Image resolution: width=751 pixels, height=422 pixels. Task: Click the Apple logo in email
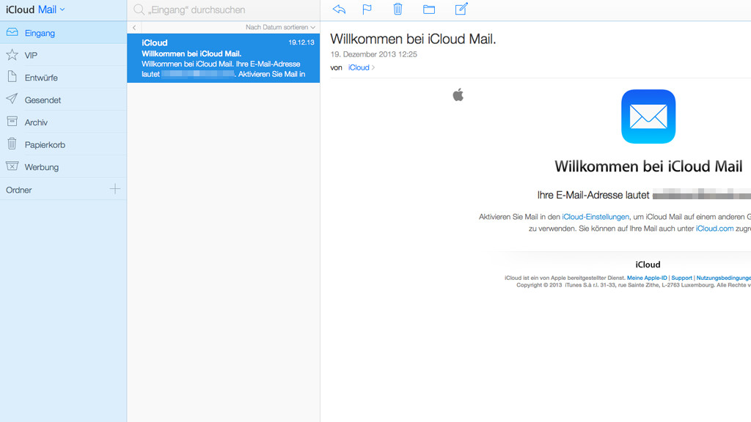click(458, 95)
